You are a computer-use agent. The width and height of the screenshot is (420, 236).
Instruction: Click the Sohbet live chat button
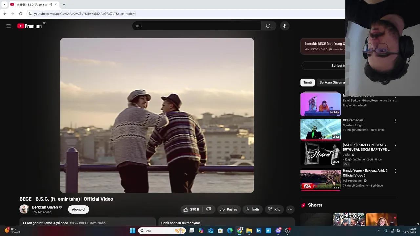[x=323, y=66]
